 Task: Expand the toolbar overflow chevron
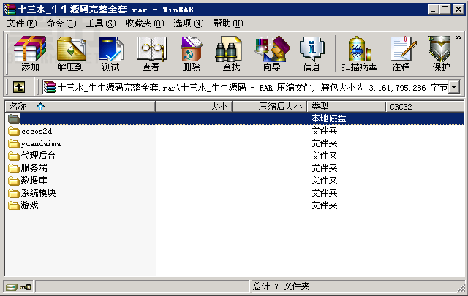pos(458,37)
